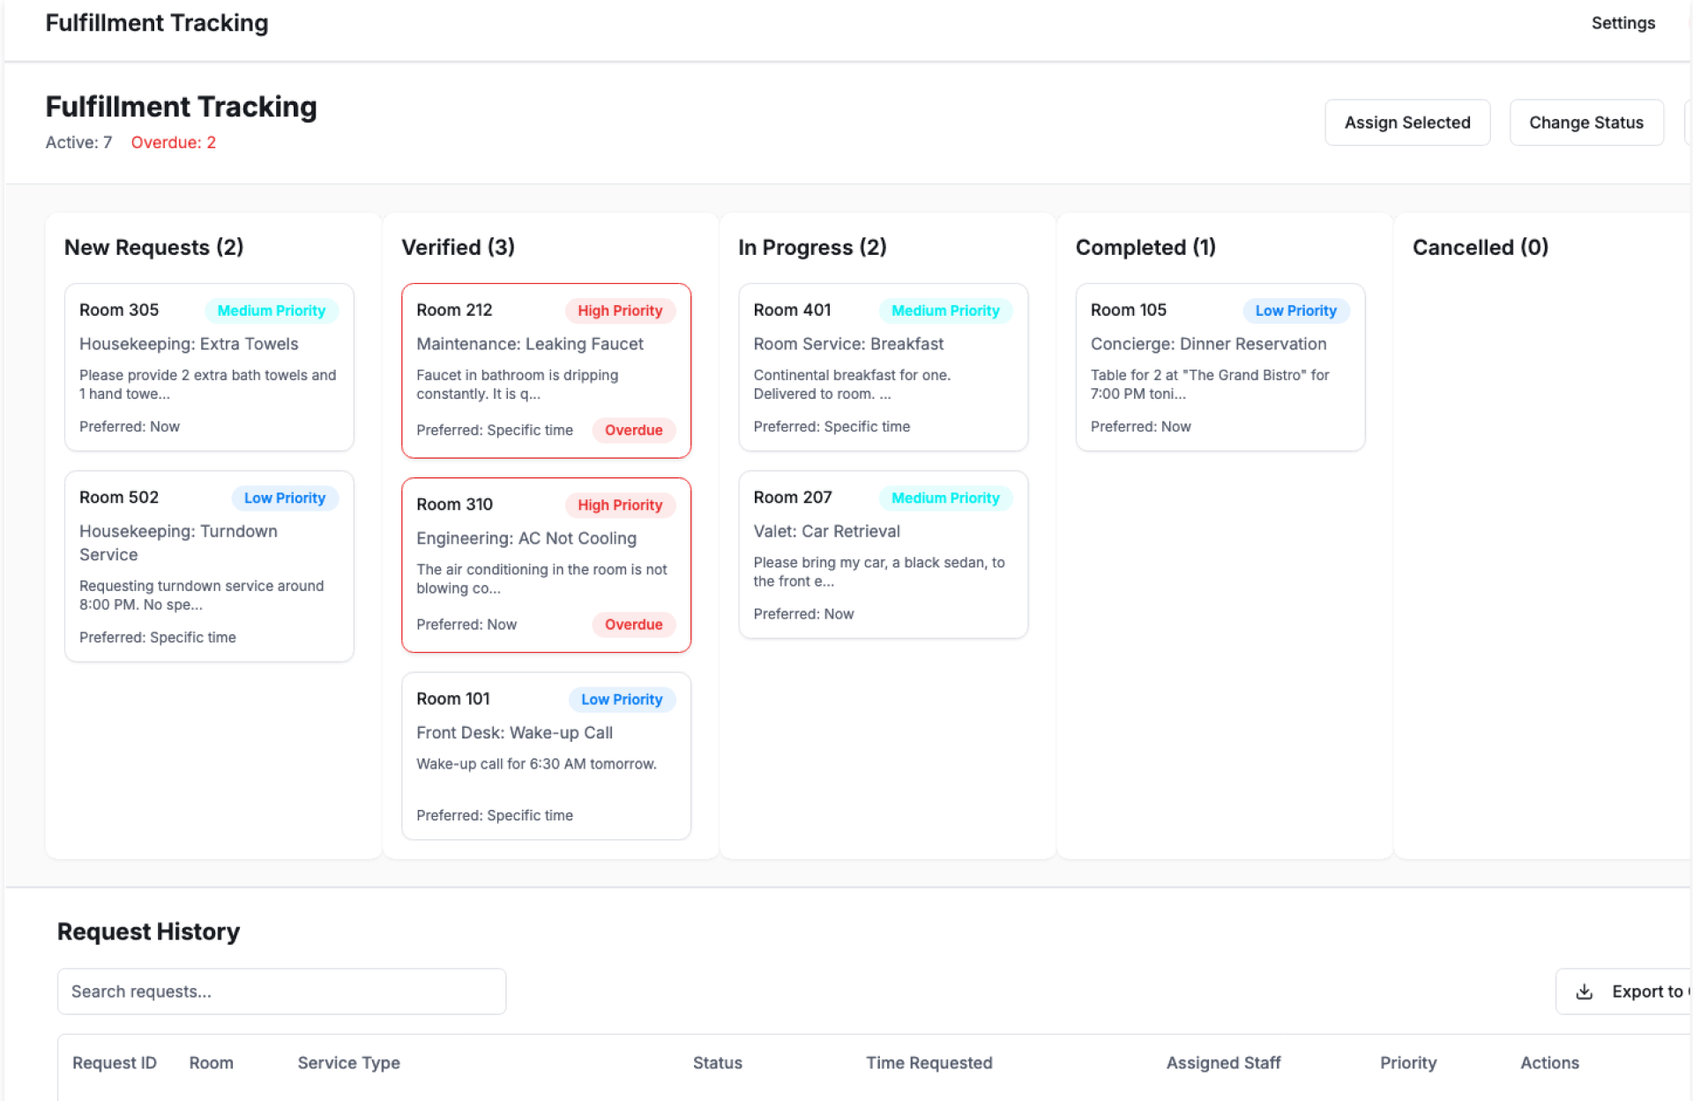Select Room 105 Dinner Reservation card

click(x=1219, y=367)
